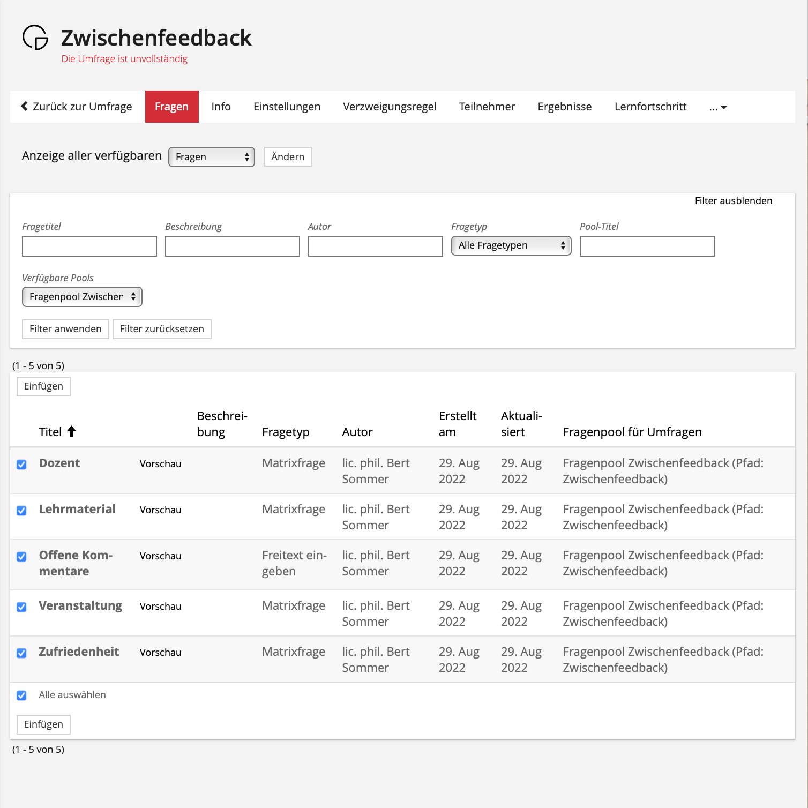The width and height of the screenshot is (808, 808).
Task: Focus the Fragetitel filter input field
Action: tap(89, 246)
